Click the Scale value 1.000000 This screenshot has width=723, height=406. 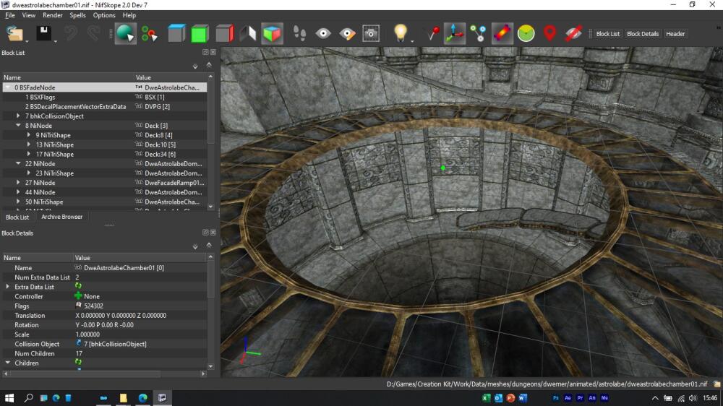tap(87, 334)
